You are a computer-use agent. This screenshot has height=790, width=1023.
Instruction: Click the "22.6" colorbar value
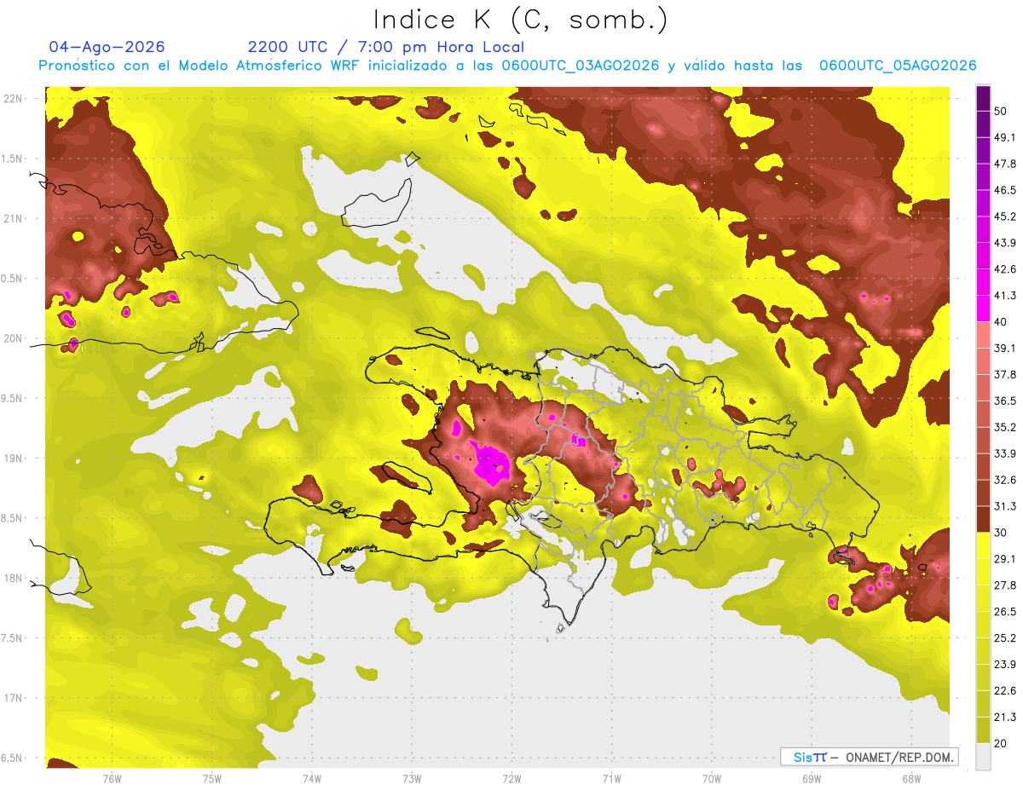pyautogui.click(x=1005, y=691)
